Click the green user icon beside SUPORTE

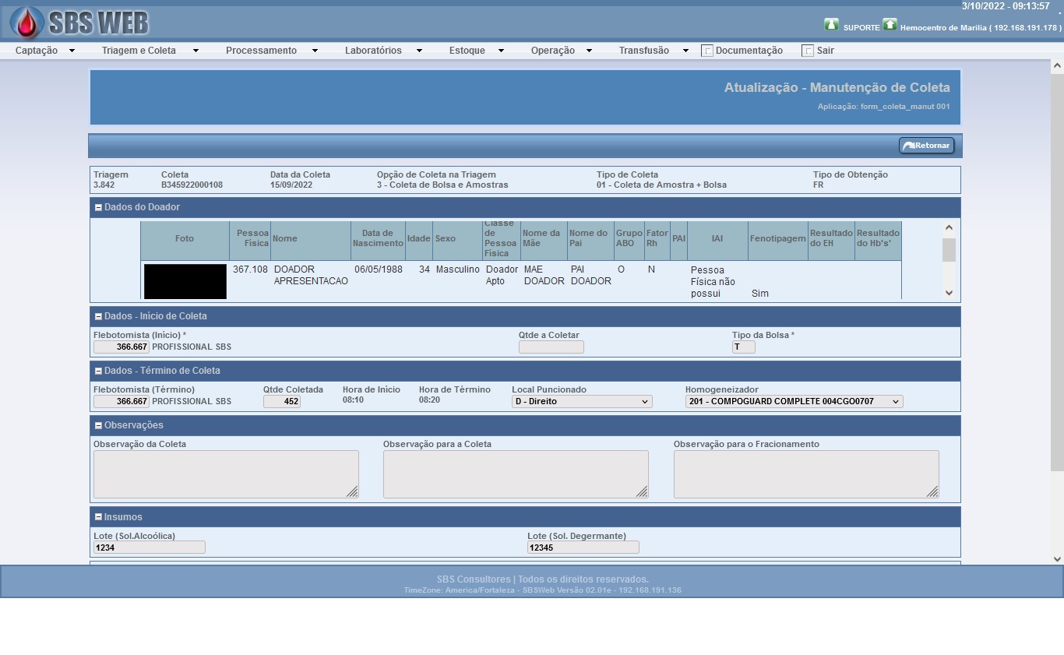click(831, 25)
